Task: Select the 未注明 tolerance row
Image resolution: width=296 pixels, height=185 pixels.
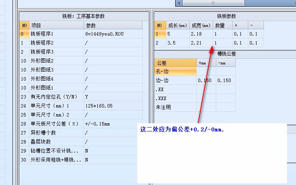Action: pyautogui.click(x=195, y=107)
